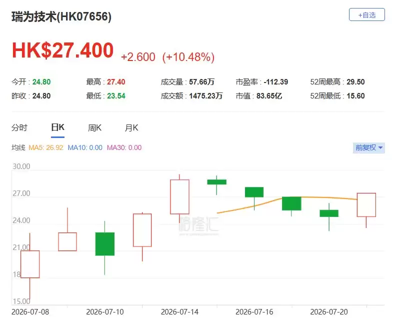
Task: Select the 日K daily chart tab
Action: (57, 127)
